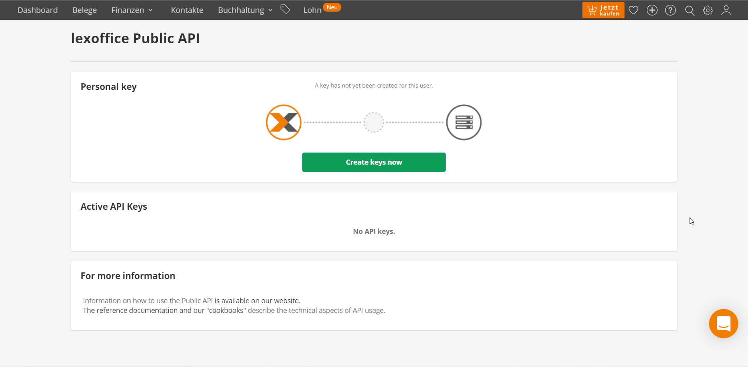Click the orange lexoffice X logo
Viewport: 748px width, 367px height.
[x=284, y=122]
